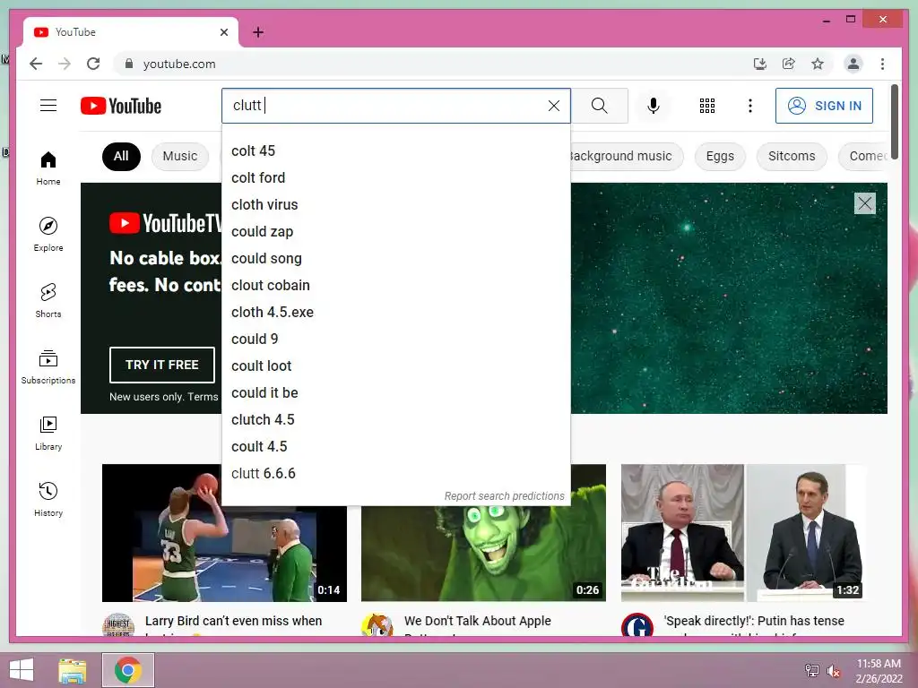Choose the 'coult loot' suggestion
Viewport: 918px width, 688px height.
(x=395, y=366)
